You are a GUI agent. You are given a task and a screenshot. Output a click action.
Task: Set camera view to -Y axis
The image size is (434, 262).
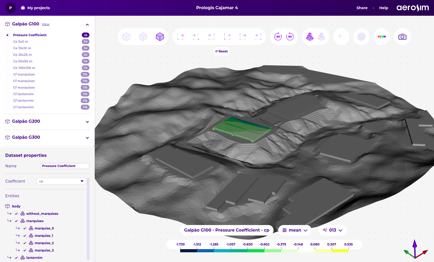pyautogui.click(x=227, y=37)
